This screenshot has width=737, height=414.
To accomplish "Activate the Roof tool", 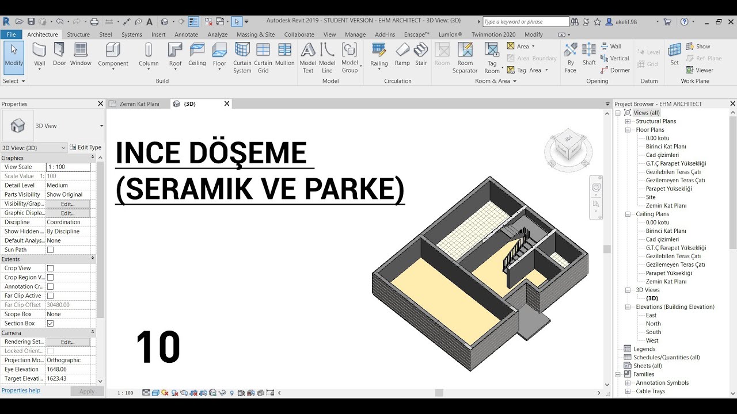I will (175, 56).
